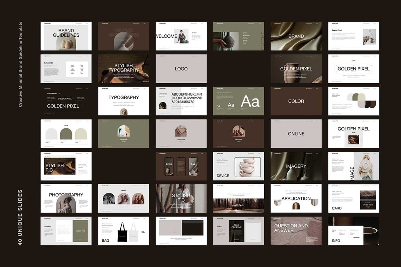Open the QUESTION AND ANSWER slide
401x267 pixels.
[296, 231]
